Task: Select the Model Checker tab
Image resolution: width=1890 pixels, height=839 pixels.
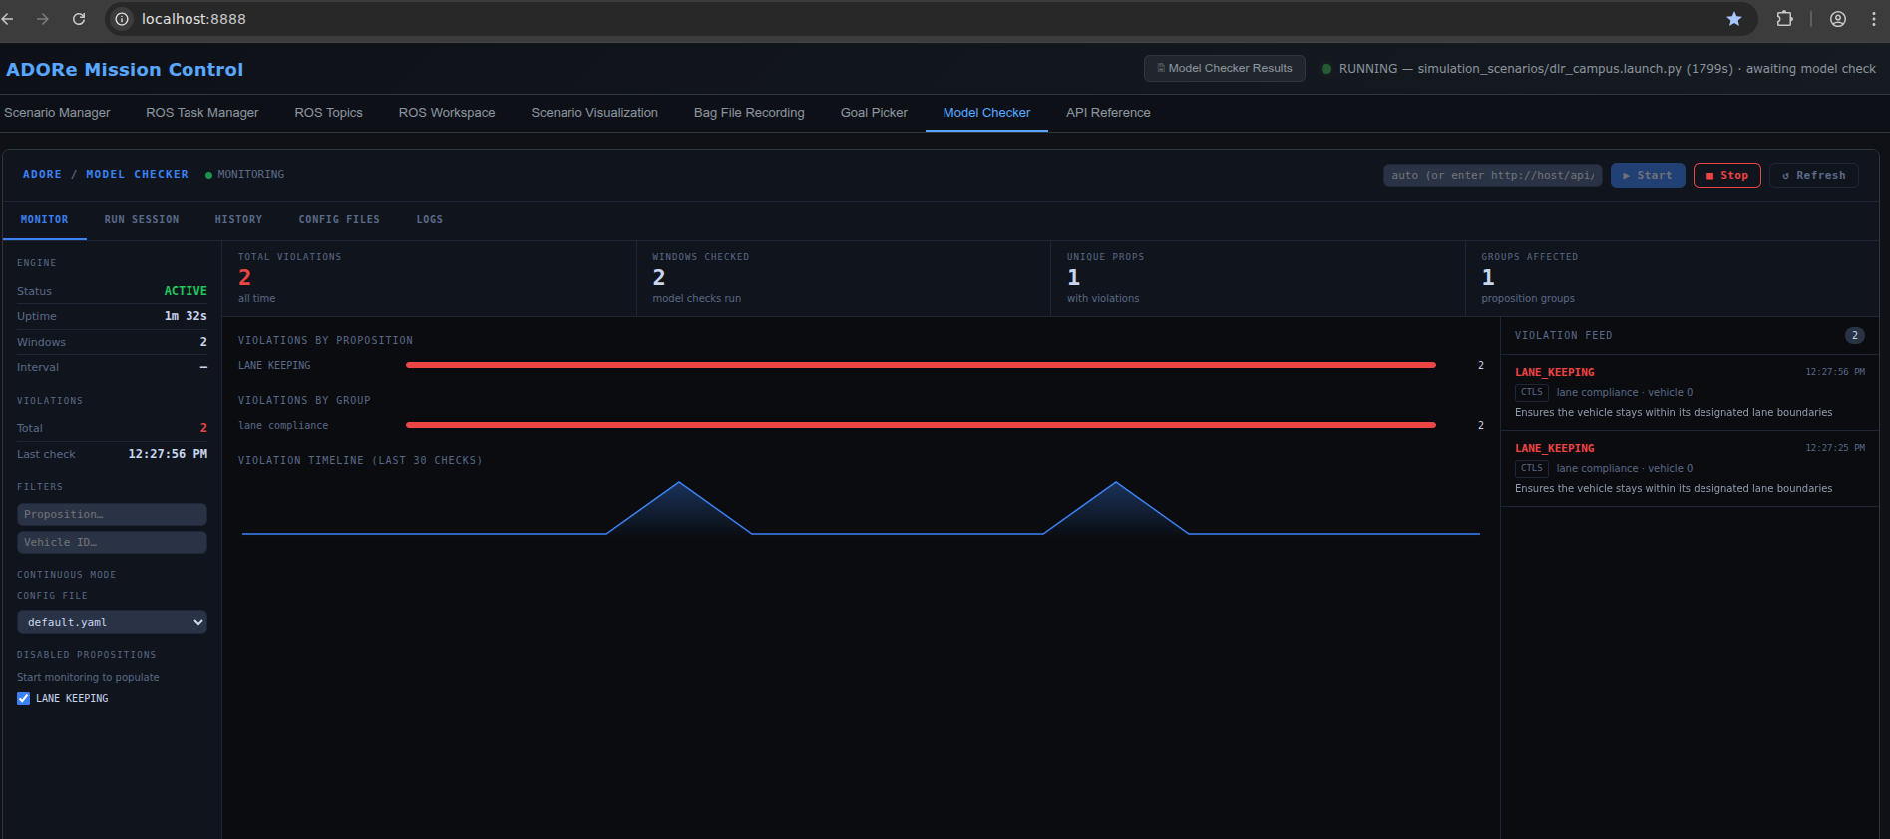Action: 986,113
